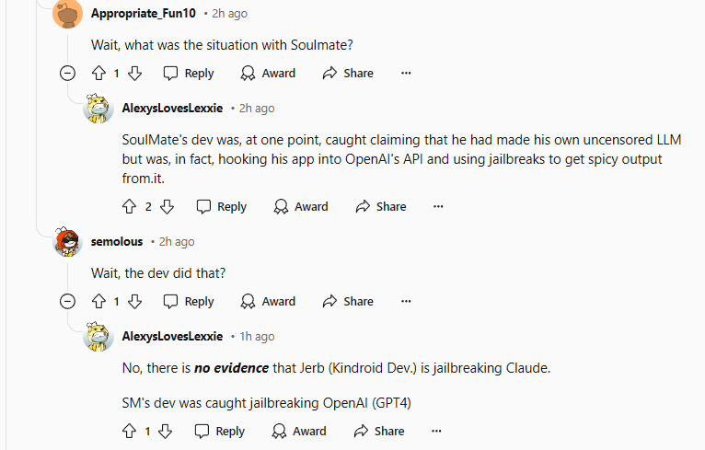The height and width of the screenshot is (450, 705).
Task: Open more options on Appropriate_Fun10's comment
Action: point(406,74)
